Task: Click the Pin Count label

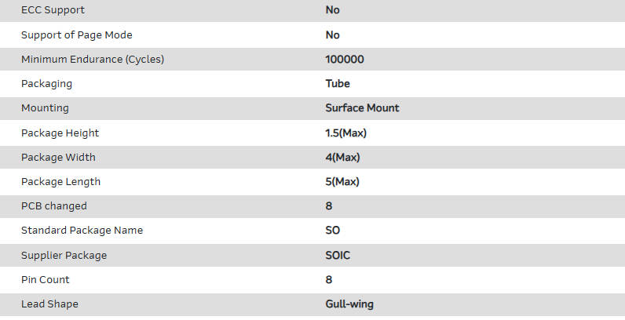Action: 45,279
